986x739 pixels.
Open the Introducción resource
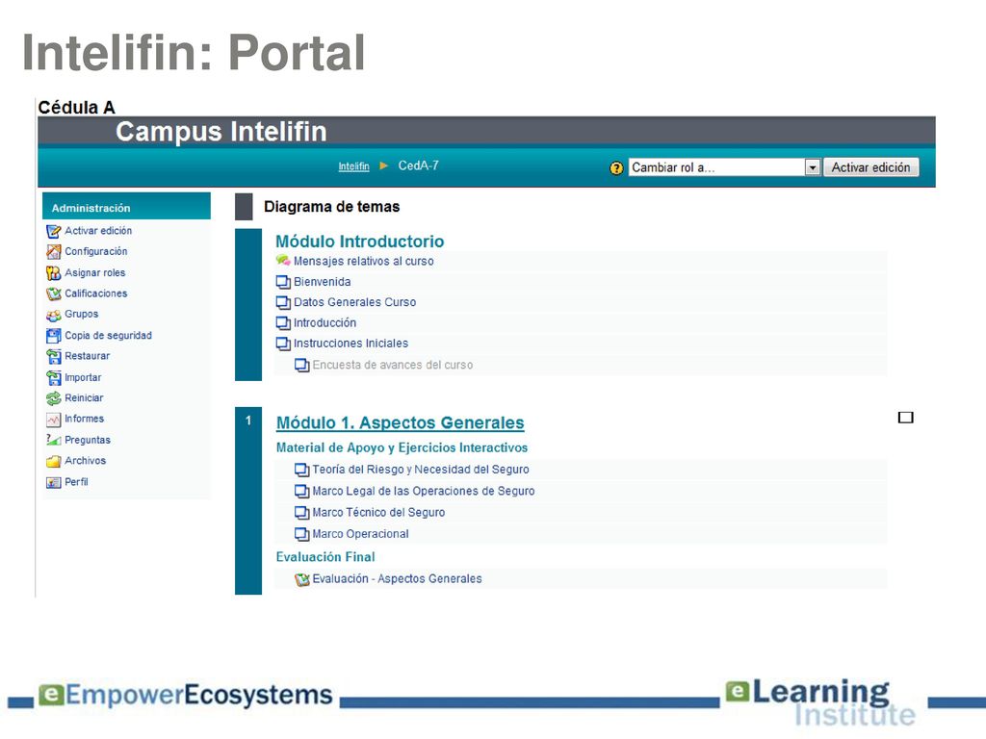coord(324,323)
